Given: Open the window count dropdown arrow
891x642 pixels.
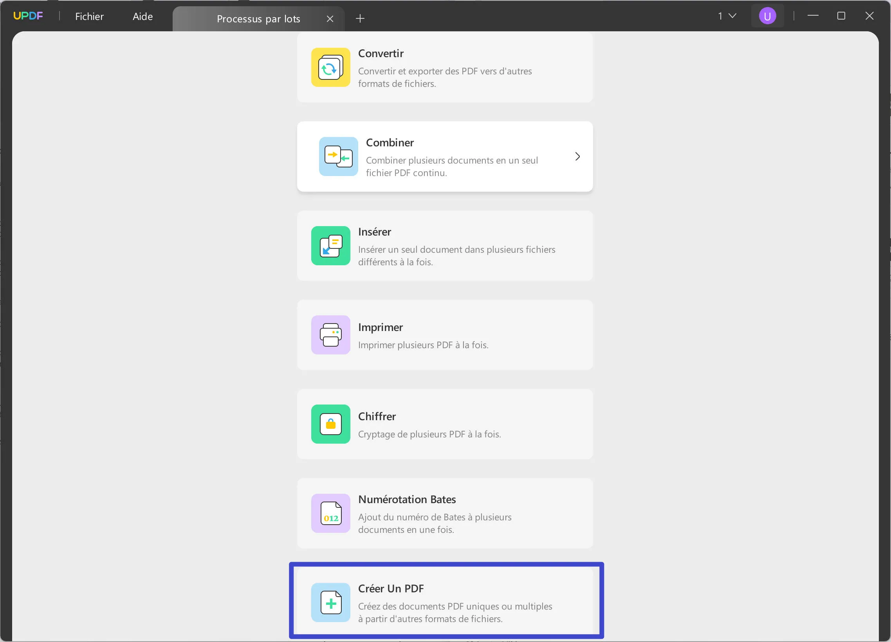Looking at the screenshot, I should tap(732, 16).
